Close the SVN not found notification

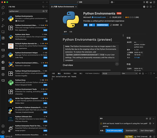point(153,123)
